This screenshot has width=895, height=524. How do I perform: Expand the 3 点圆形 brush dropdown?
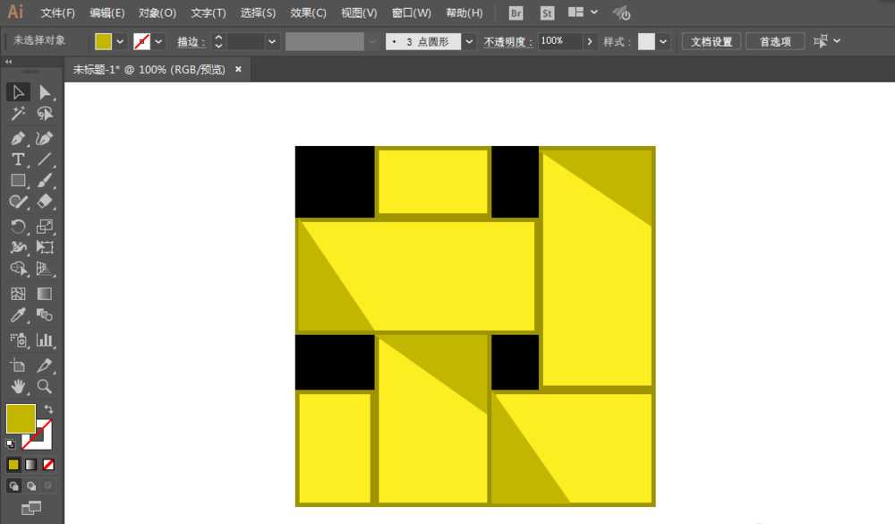pos(469,41)
